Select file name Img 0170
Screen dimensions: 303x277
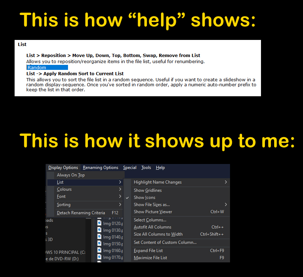113,257
